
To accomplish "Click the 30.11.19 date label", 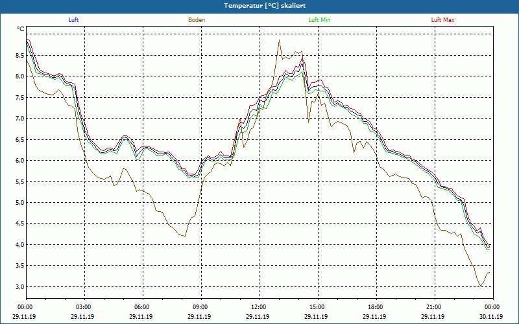I will (491, 317).
